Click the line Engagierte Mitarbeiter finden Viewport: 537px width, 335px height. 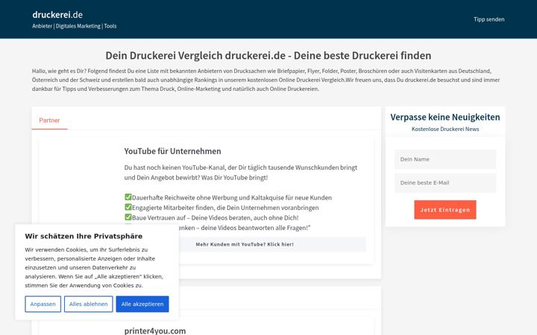225,208
